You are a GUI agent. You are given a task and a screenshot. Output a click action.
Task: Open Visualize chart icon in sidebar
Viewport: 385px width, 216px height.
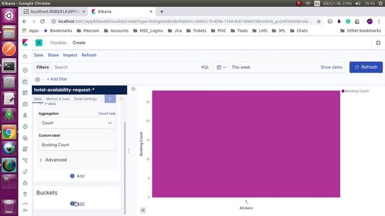coord(25,82)
